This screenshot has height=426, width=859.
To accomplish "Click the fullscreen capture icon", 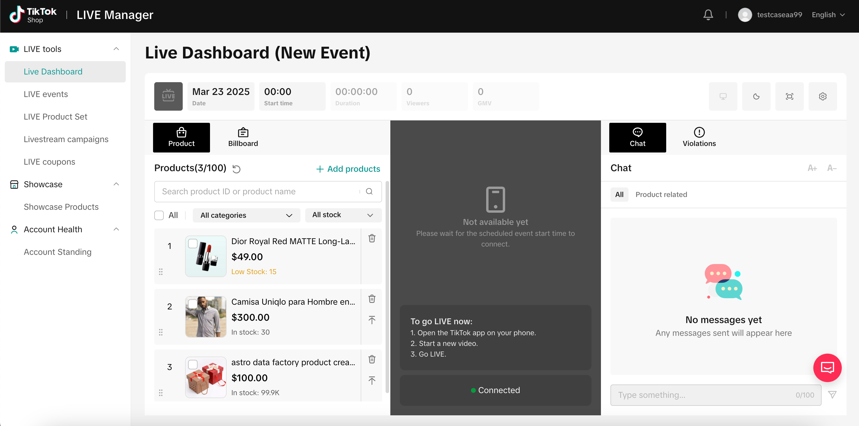I will [790, 96].
